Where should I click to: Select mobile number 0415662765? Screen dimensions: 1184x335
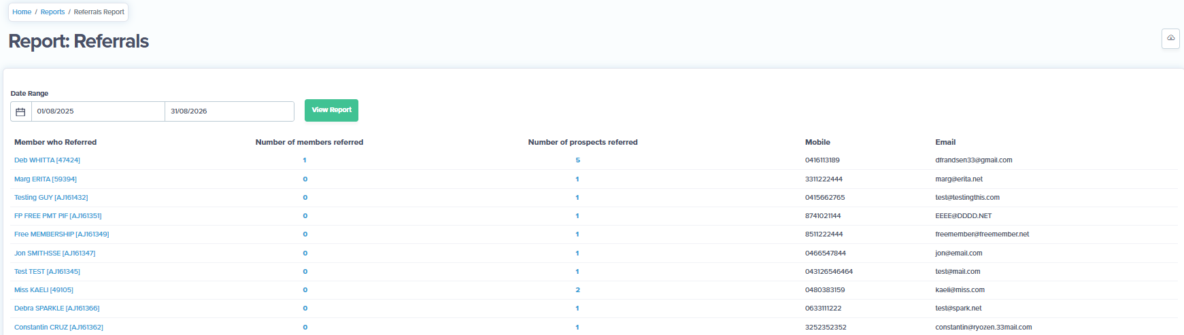click(x=825, y=198)
